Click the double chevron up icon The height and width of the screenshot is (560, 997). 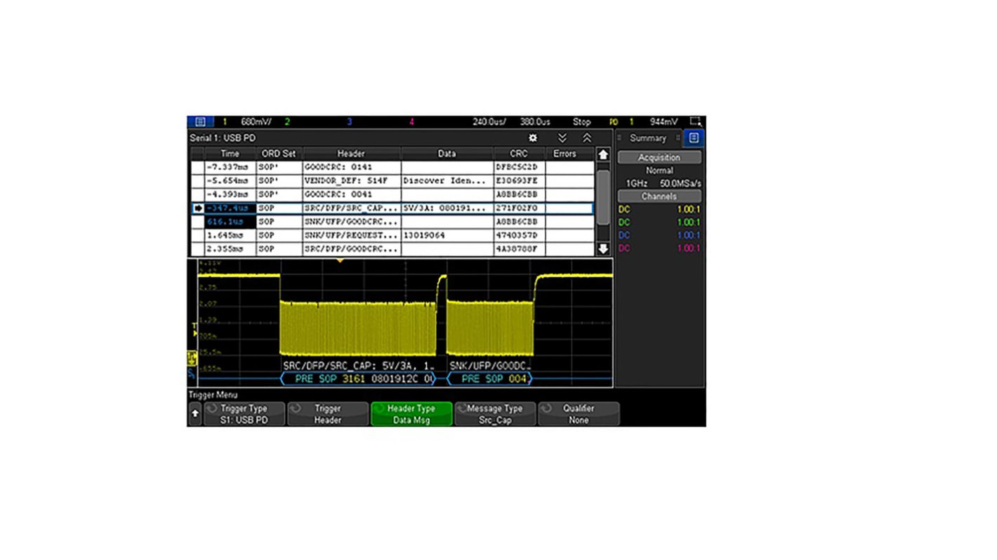click(x=587, y=138)
